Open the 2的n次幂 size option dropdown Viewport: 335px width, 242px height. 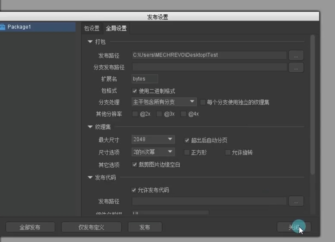[152, 152]
